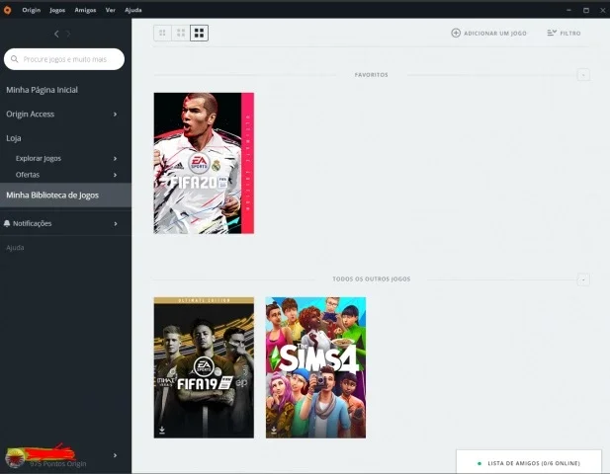This screenshot has width=610, height=474.
Task: Click the 'FAVORITOS' section heading
Action: pyautogui.click(x=371, y=75)
